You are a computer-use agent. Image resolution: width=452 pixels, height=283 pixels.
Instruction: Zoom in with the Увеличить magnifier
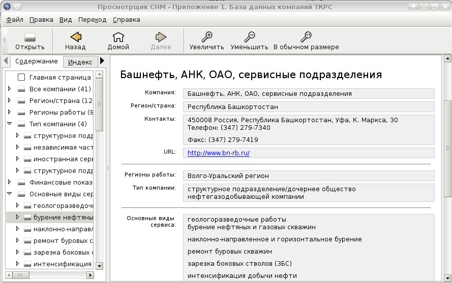coord(207,37)
